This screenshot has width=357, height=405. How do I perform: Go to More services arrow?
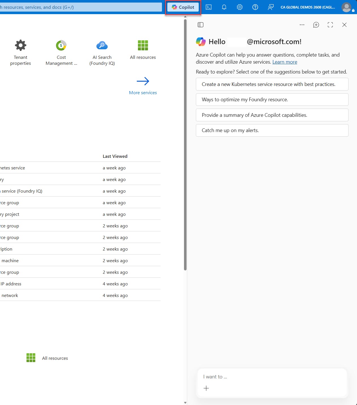pos(143,81)
